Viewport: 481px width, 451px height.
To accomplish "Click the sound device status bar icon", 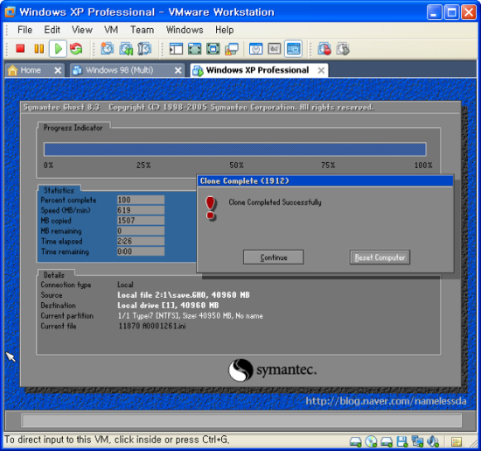I will [433, 441].
